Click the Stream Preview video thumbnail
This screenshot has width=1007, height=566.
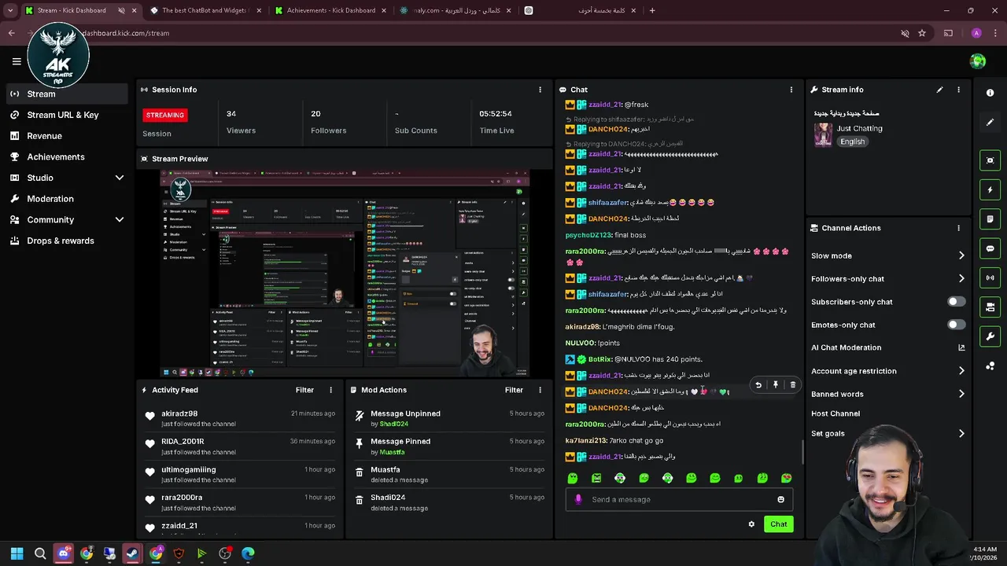tap(345, 274)
